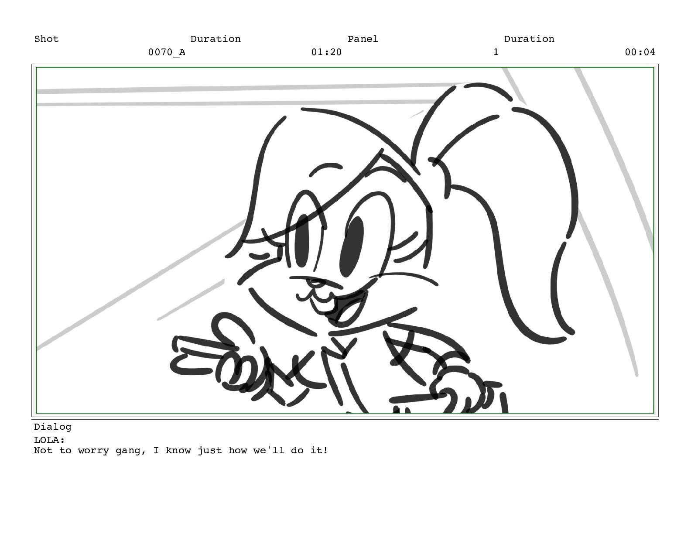This screenshot has width=691, height=534.
Task: Click the 'Panel' header label
Action: pyautogui.click(x=363, y=39)
